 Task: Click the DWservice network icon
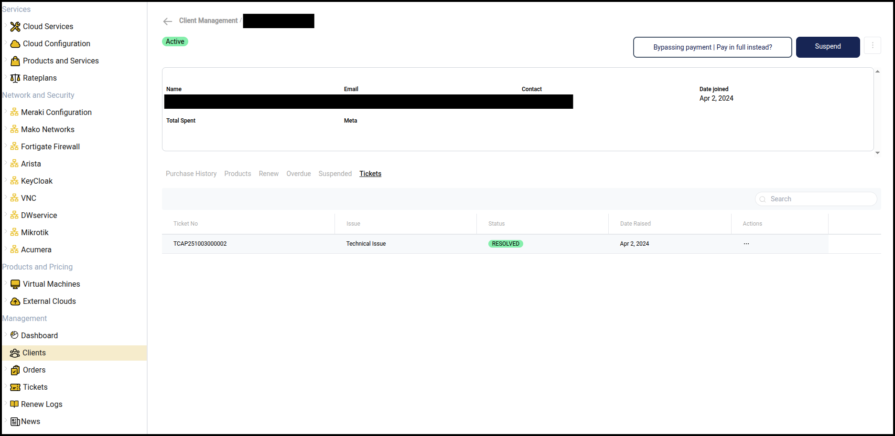[x=14, y=215]
